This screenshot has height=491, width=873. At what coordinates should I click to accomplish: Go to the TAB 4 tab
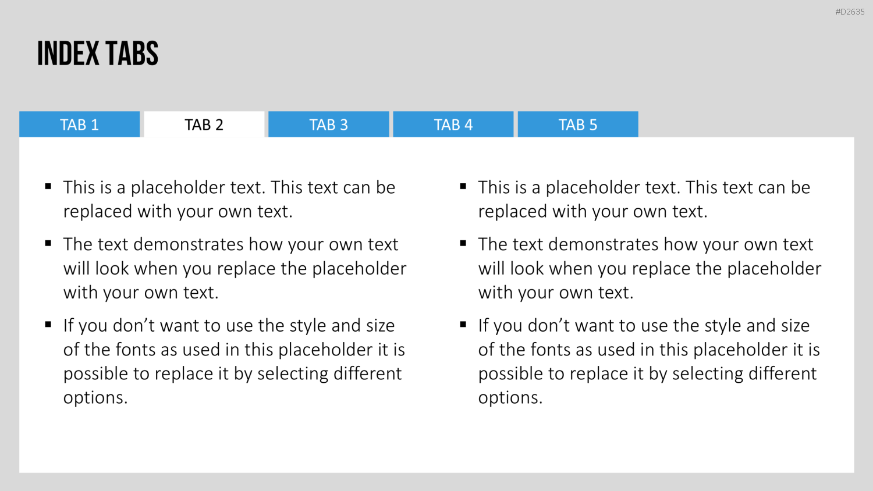[x=453, y=124]
